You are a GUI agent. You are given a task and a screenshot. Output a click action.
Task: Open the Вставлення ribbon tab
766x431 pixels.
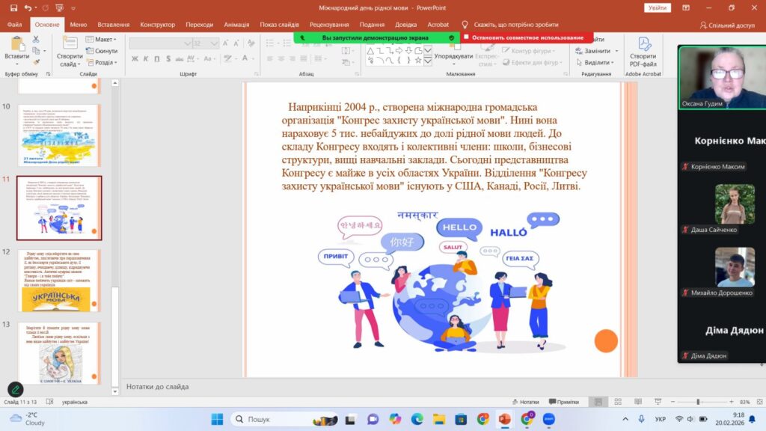click(114, 25)
